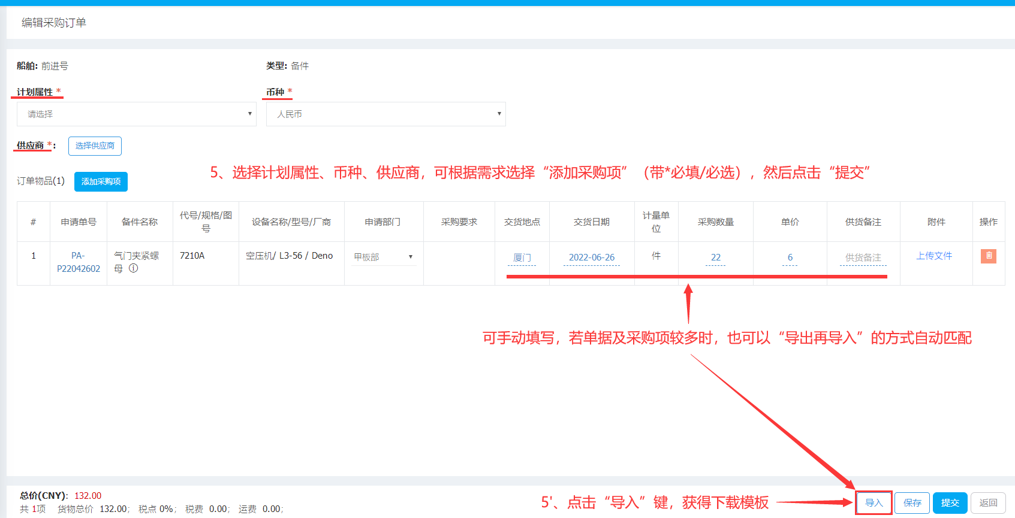
Task: Edit delivery date 2022-06-26
Action: point(592,258)
